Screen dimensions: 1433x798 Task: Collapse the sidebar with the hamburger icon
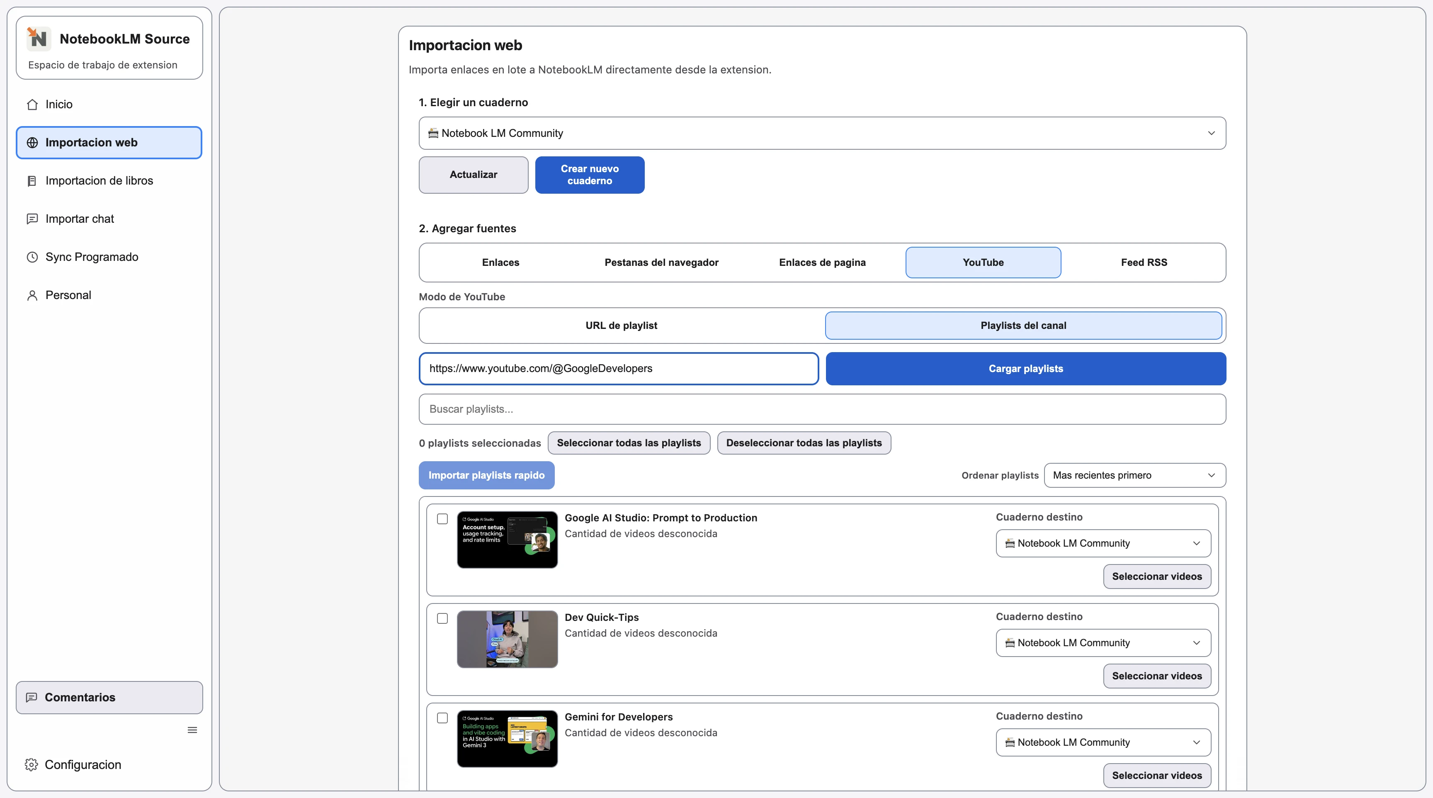192,730
